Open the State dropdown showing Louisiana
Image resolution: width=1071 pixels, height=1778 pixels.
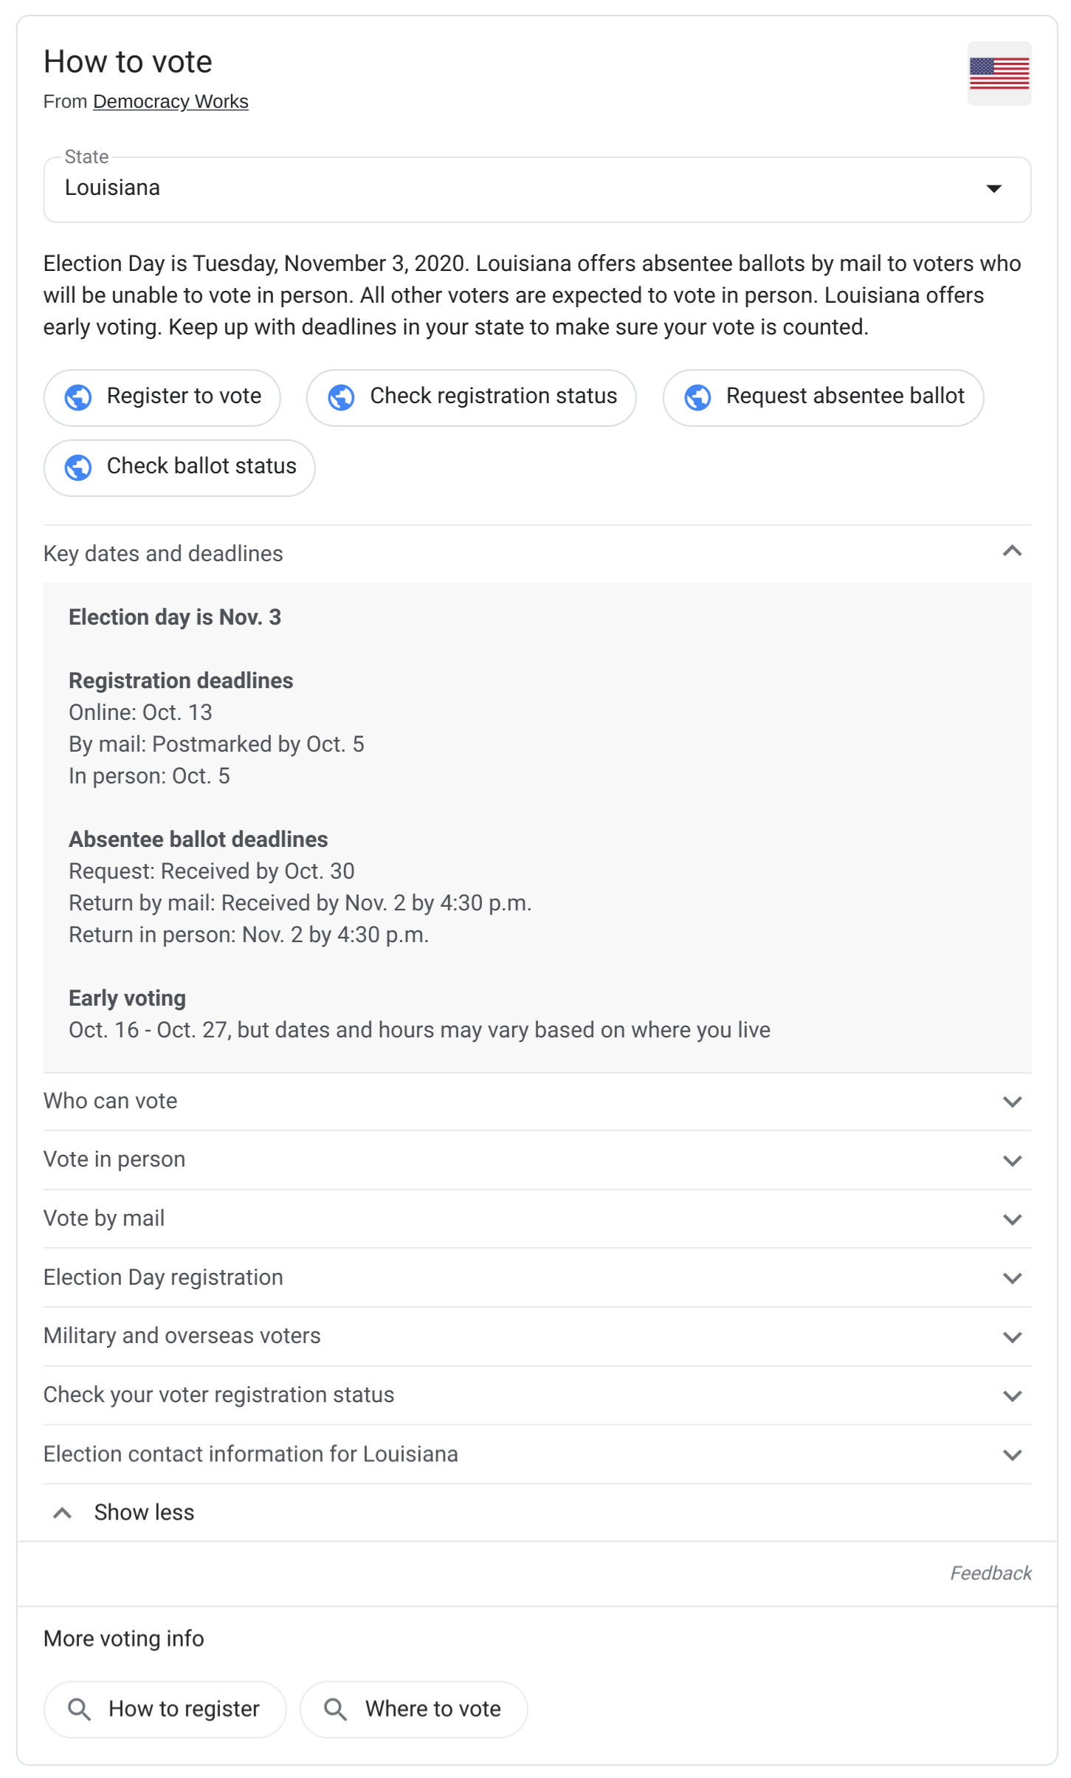[x=537, y=189]
